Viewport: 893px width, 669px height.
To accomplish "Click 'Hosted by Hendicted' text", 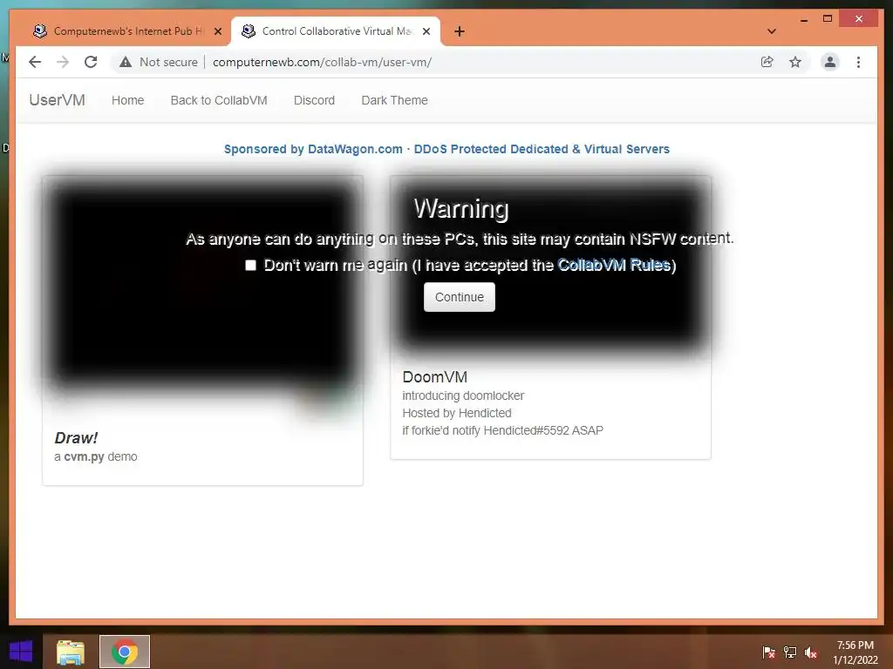I will coord(457,413).
